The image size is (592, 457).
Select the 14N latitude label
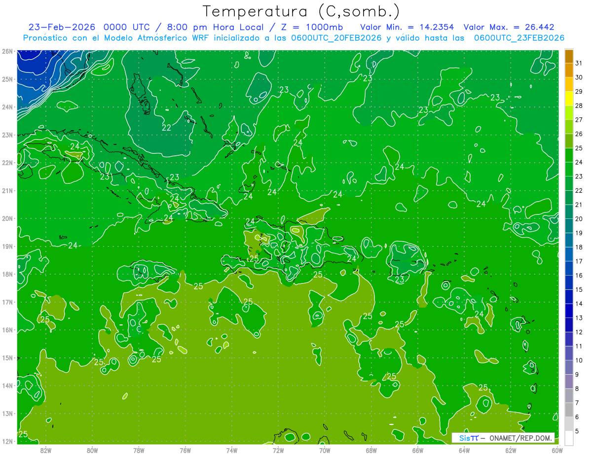coord(7,386)
